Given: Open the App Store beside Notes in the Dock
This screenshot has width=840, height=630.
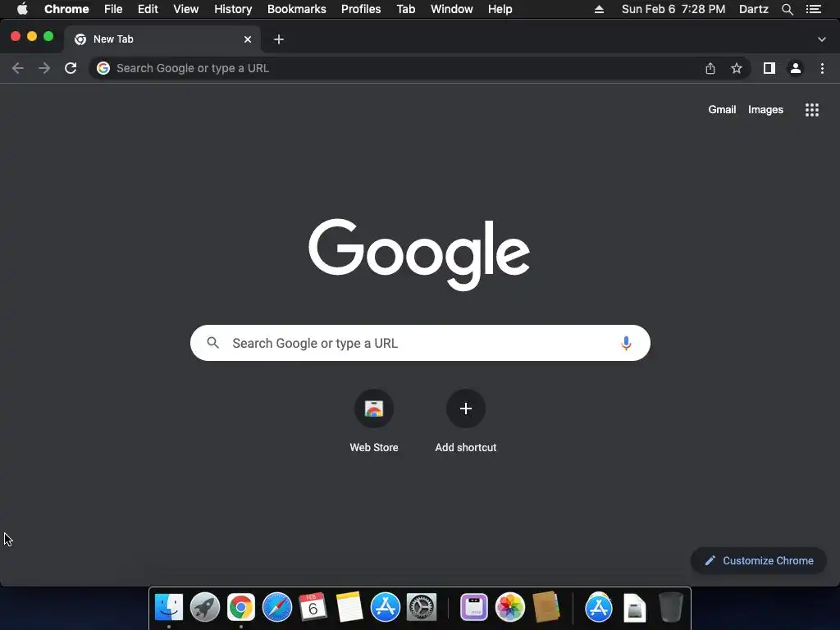Looking at the screenshot, I should click(386, 608).
